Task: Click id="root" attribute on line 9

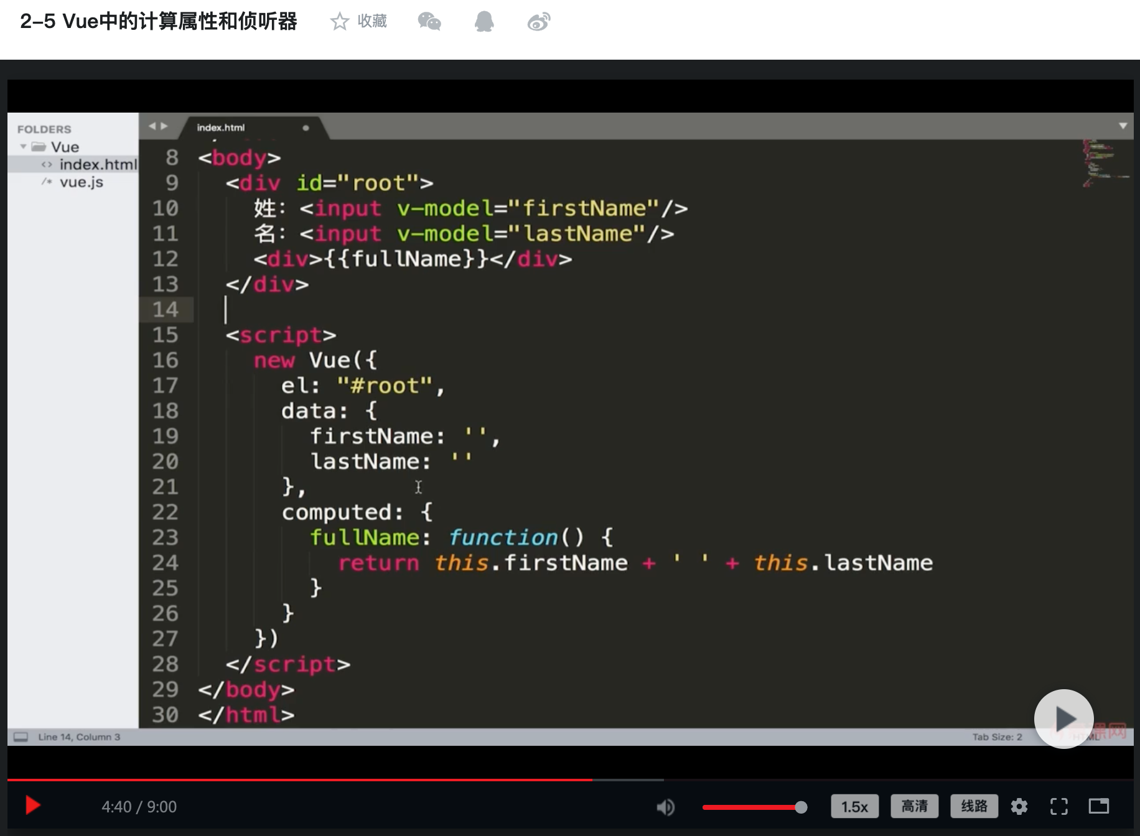Action: click(x=357, y=183)
